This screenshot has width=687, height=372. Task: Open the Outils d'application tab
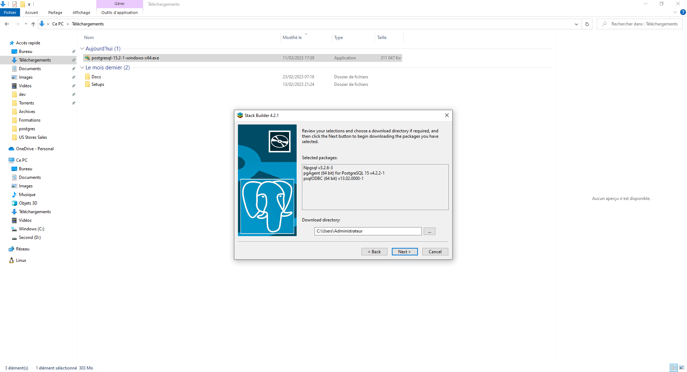[120, 13]
